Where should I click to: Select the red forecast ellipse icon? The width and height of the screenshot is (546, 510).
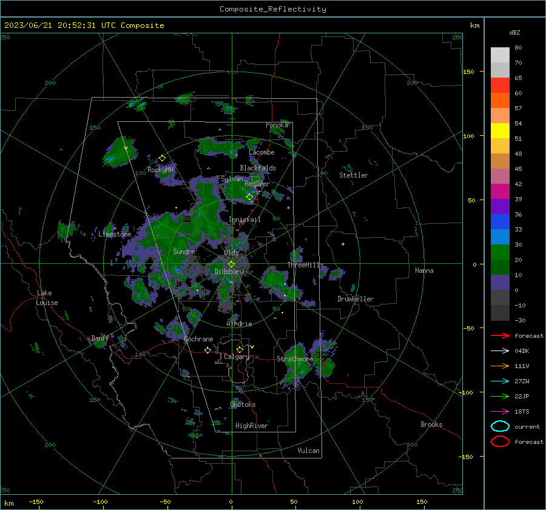[500, 441]
